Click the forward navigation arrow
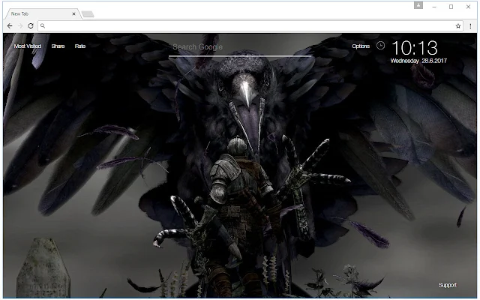 coord(20,26)
